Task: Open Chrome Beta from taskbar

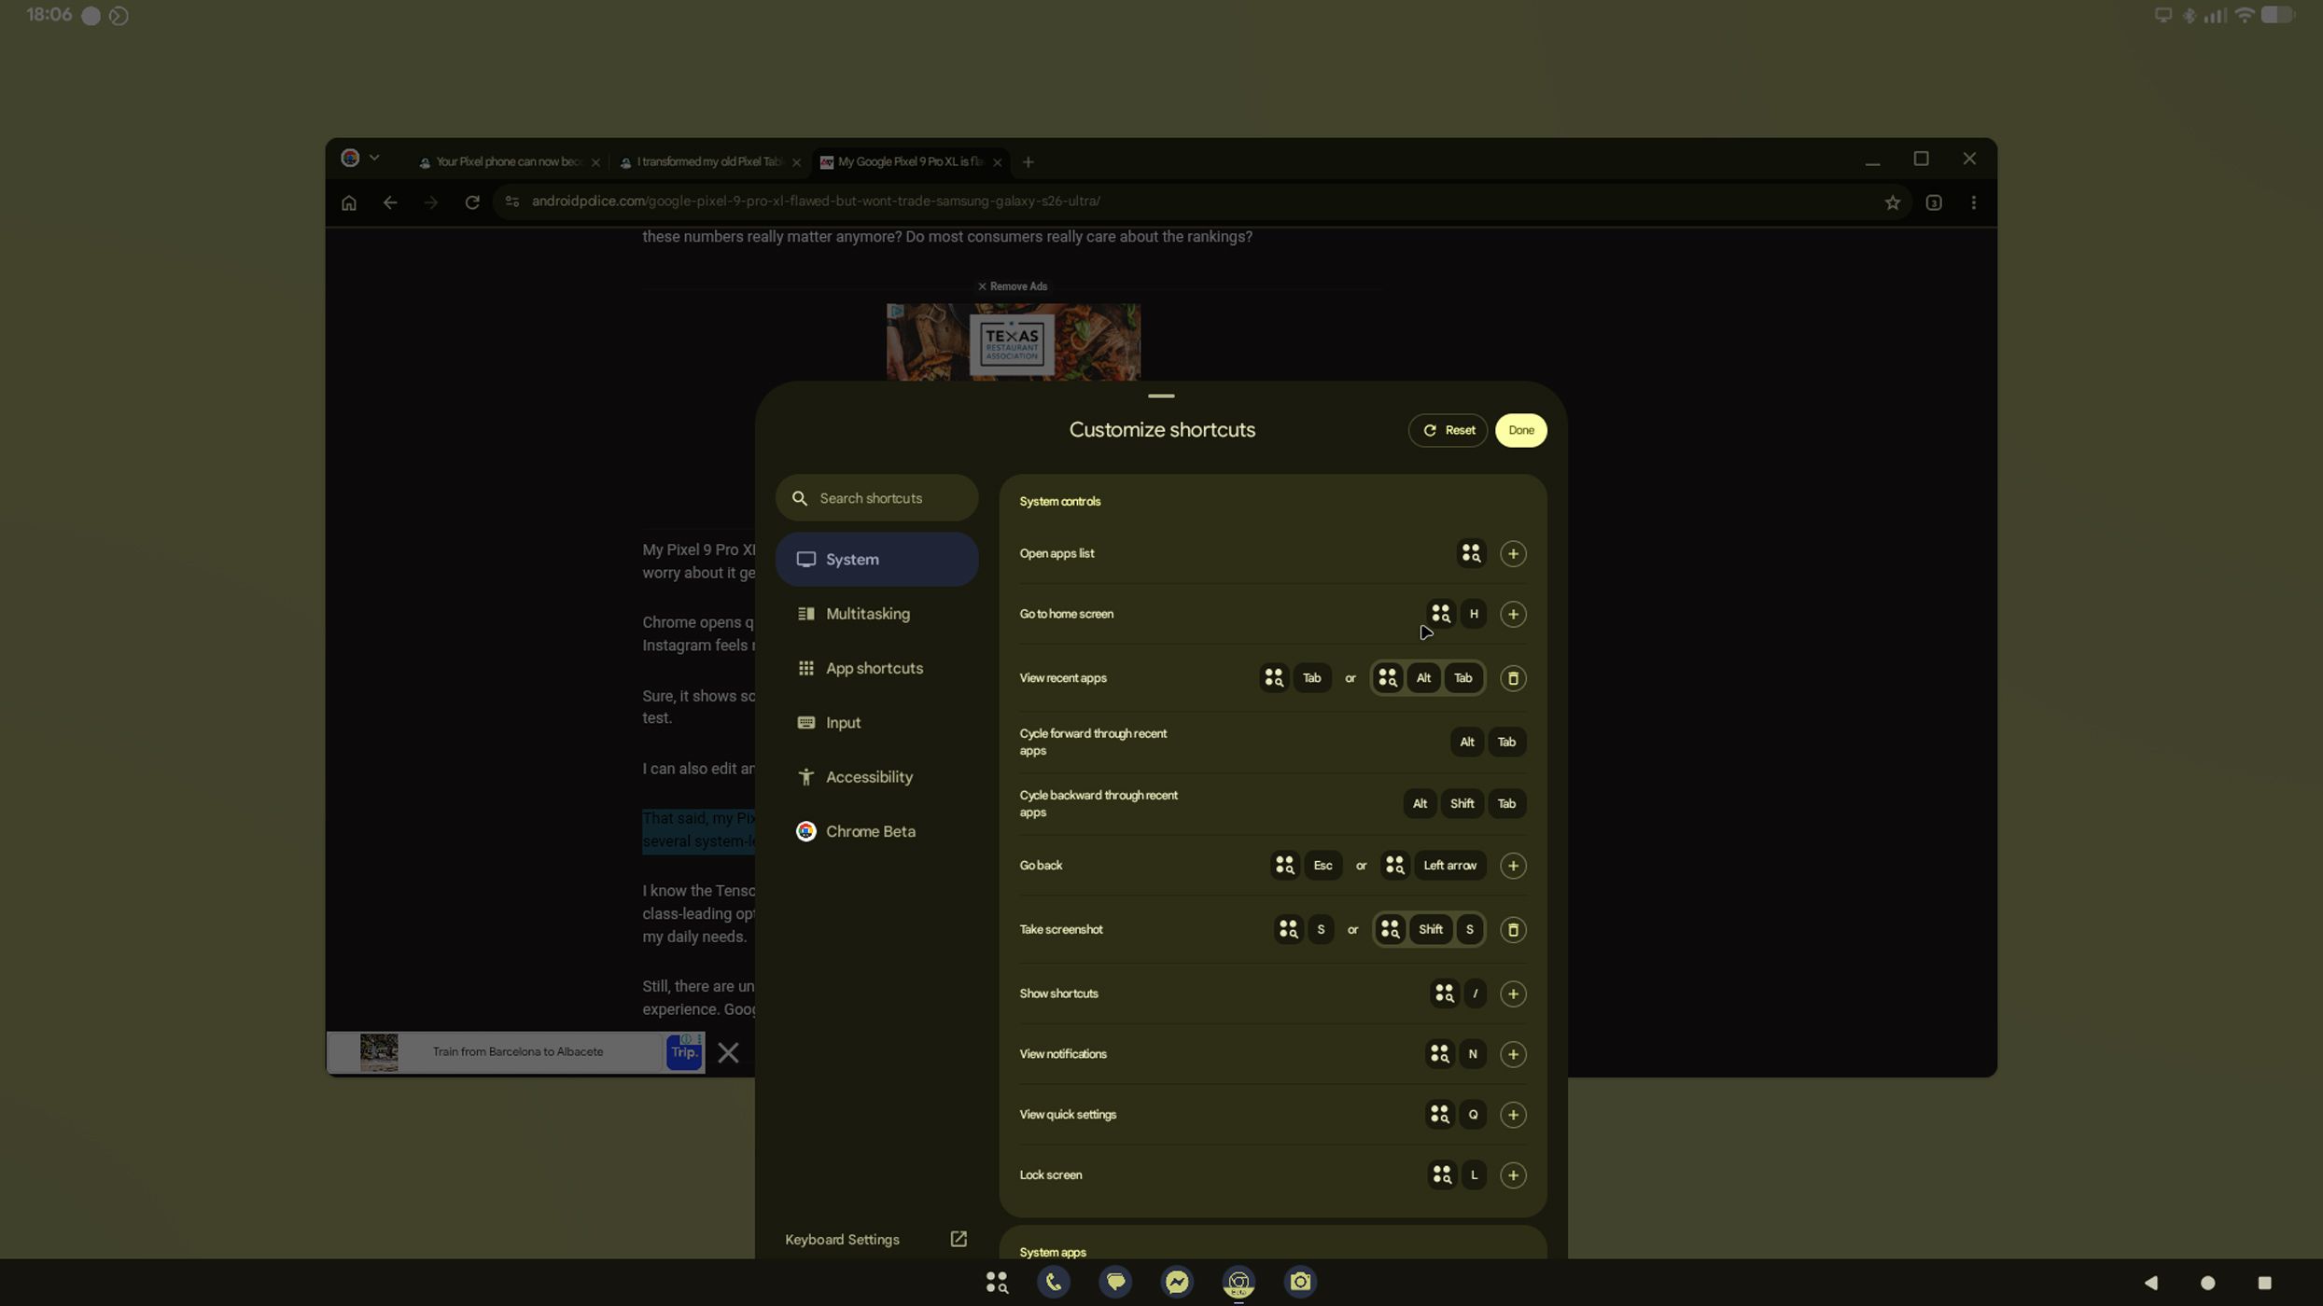Action: pos(1238,1284)
